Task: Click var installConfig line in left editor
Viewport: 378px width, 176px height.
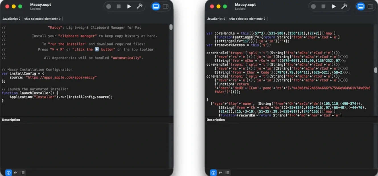Action: coord(23,73)
